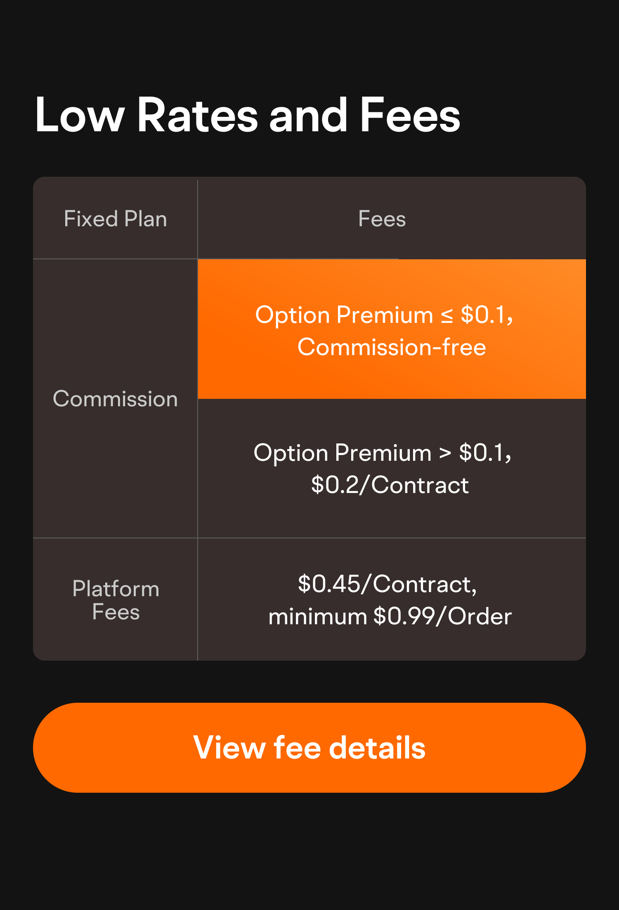Viewport: 619px width, 910px height.
Task: Click the Low Rates and Fees heading
Action: coord(248,115)
